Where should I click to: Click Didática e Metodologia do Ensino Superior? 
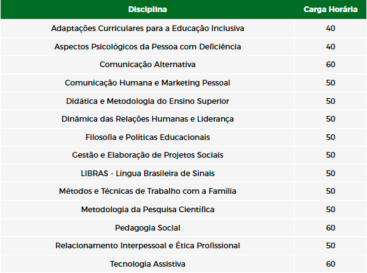147,101
